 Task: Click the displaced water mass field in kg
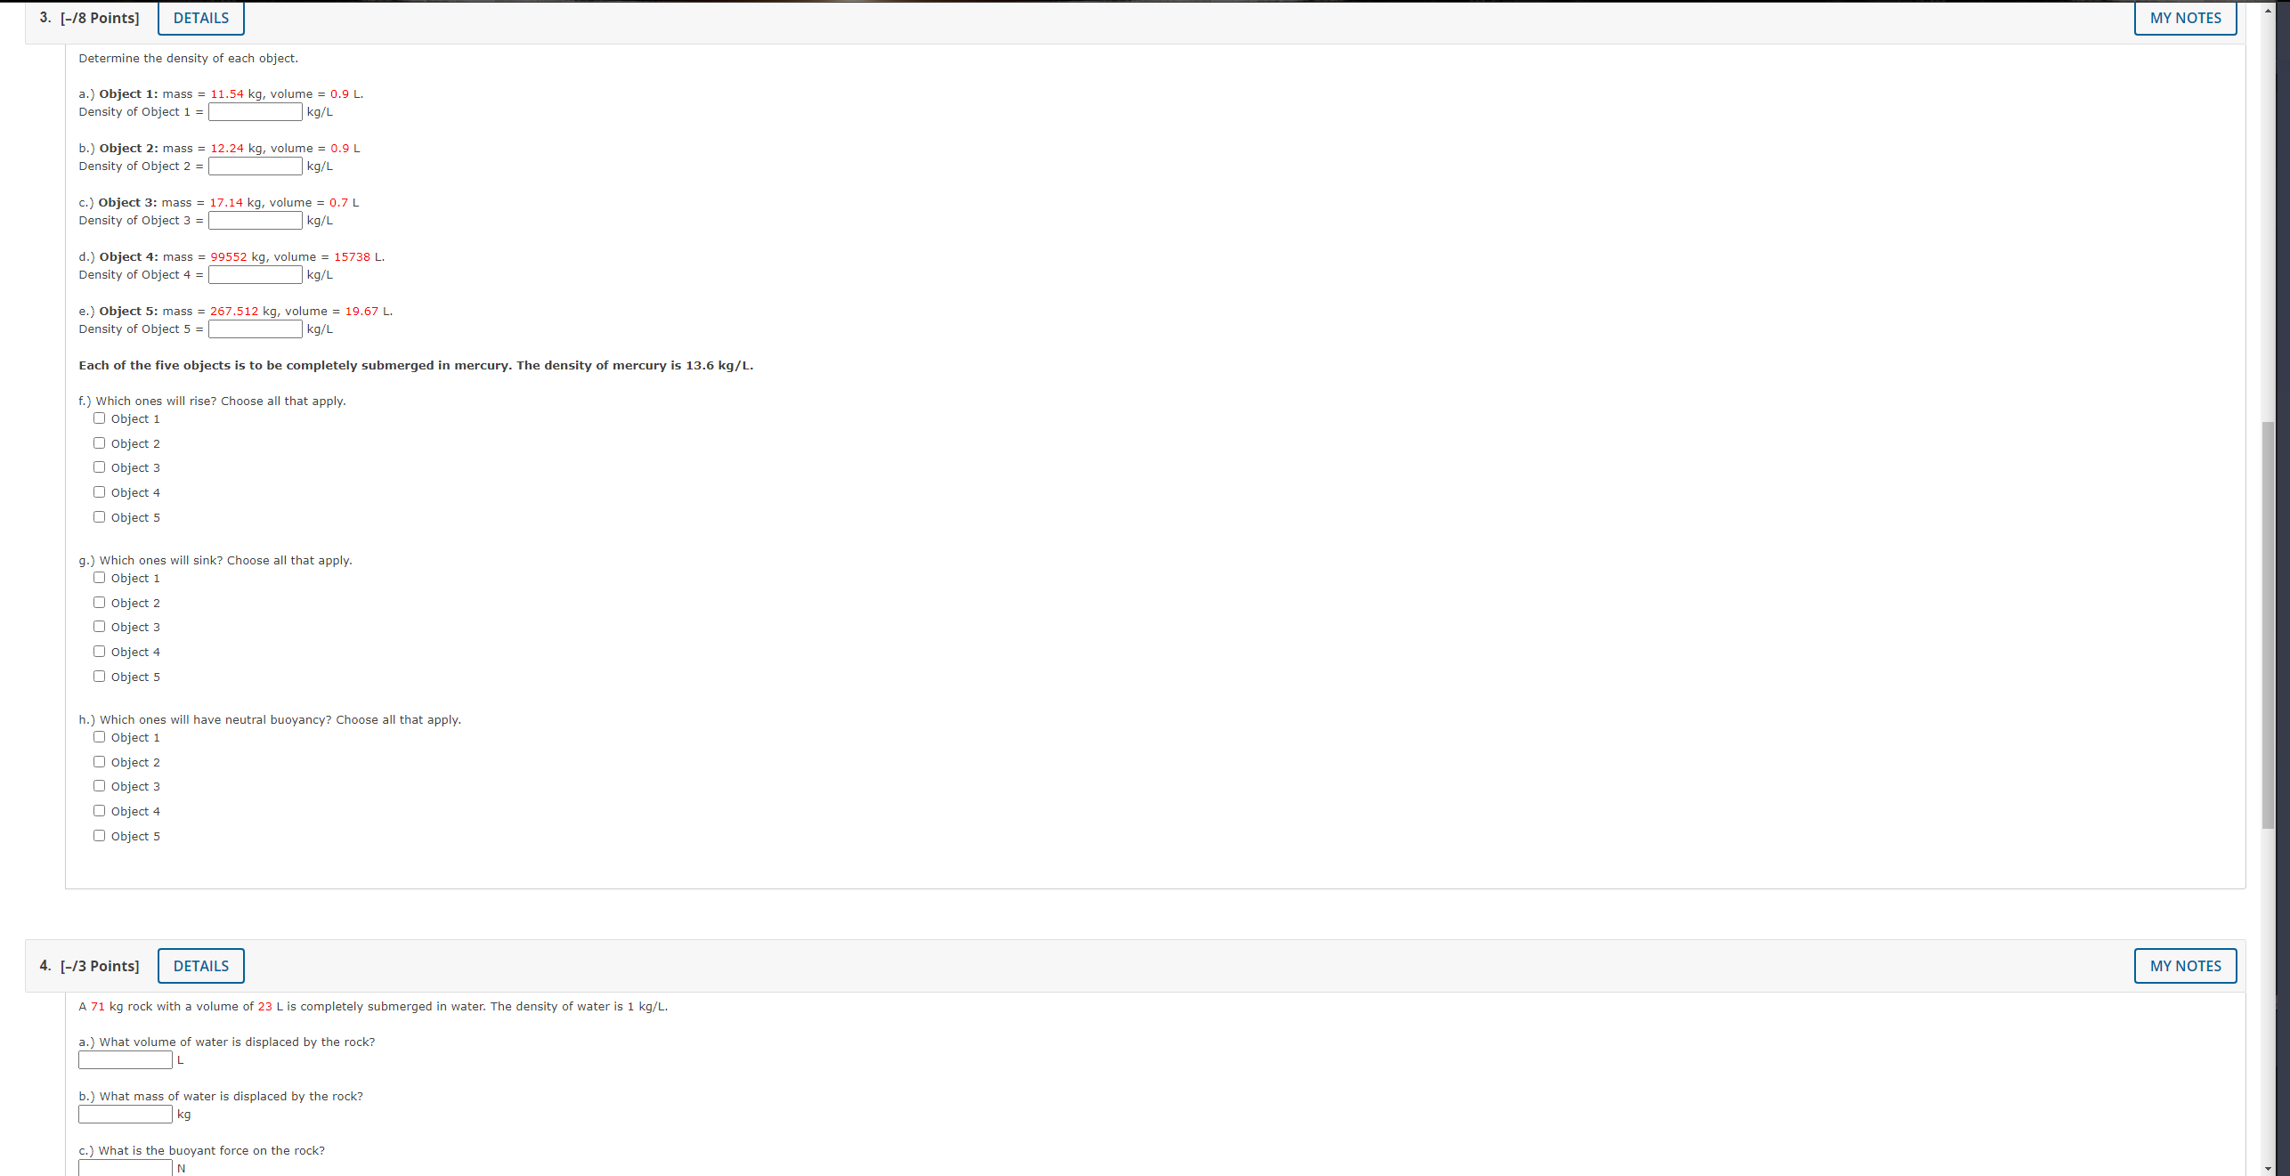pyautogui.click(x=126, y=1115)
